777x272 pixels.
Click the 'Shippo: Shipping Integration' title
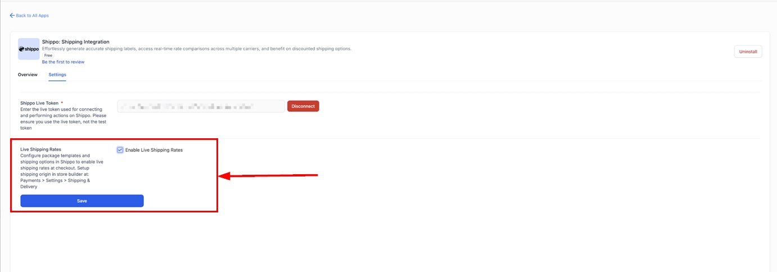(75, 42)
